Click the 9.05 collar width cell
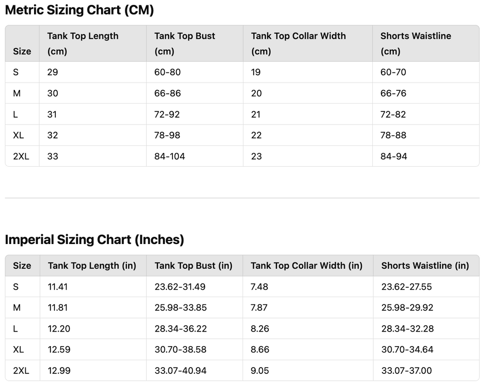The width and height of the screenshot is (486, 387). (260, 370)
